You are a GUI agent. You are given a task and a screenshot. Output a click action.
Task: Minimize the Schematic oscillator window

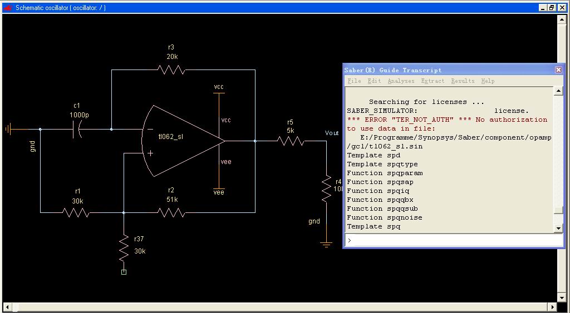[543, 7]
